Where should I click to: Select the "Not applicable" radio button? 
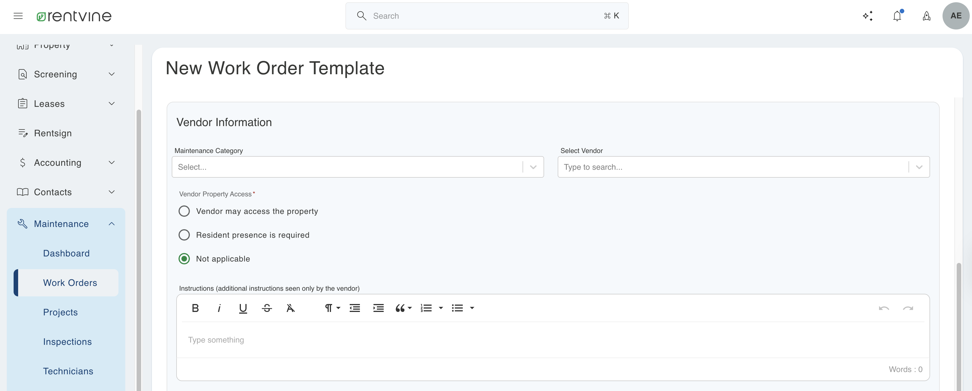click(x=184, y=258)
